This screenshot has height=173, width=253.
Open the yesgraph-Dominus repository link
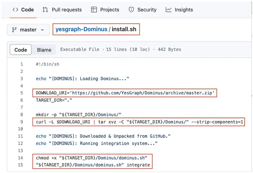pyautogui.click(x=81, y=29)
